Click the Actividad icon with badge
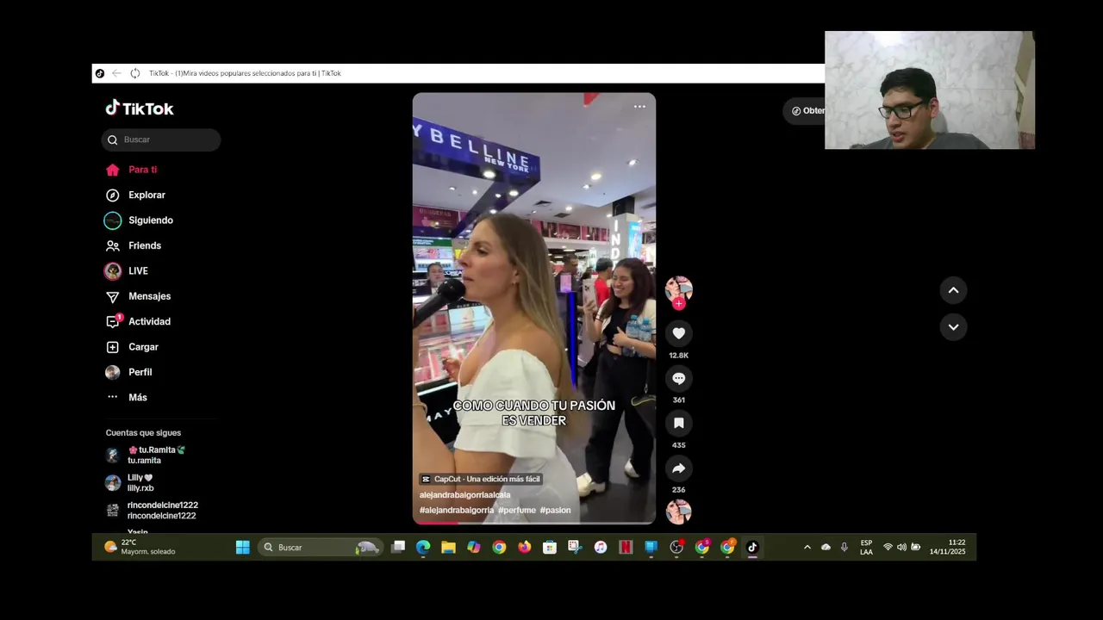The width and height of the screenshot is (1103, 620). coord(113,321)
